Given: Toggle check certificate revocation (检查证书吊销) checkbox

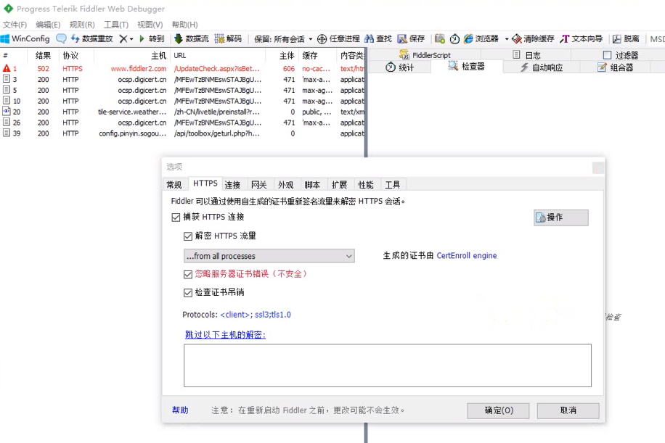Looking at the screenshot, I should click(188, 293).
